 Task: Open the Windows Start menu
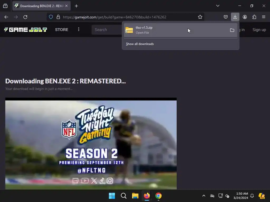[112, 196]
